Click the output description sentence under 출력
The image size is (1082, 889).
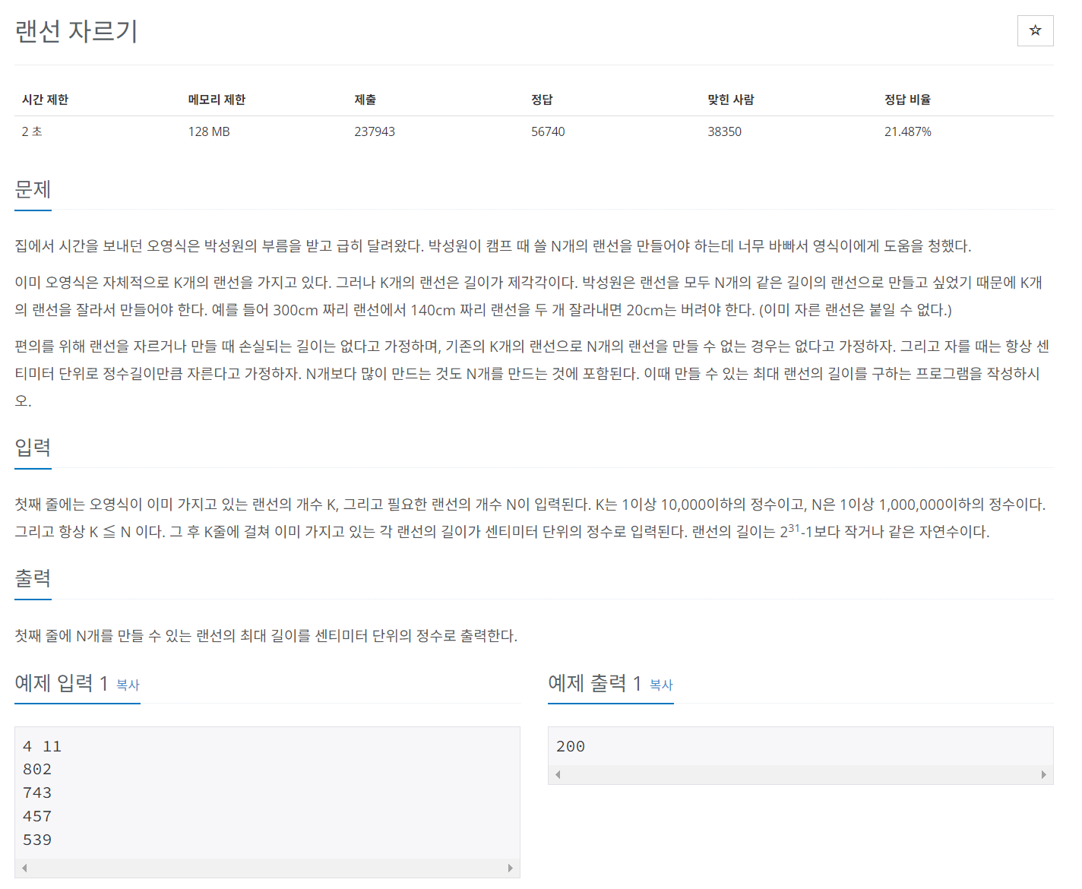266,635
